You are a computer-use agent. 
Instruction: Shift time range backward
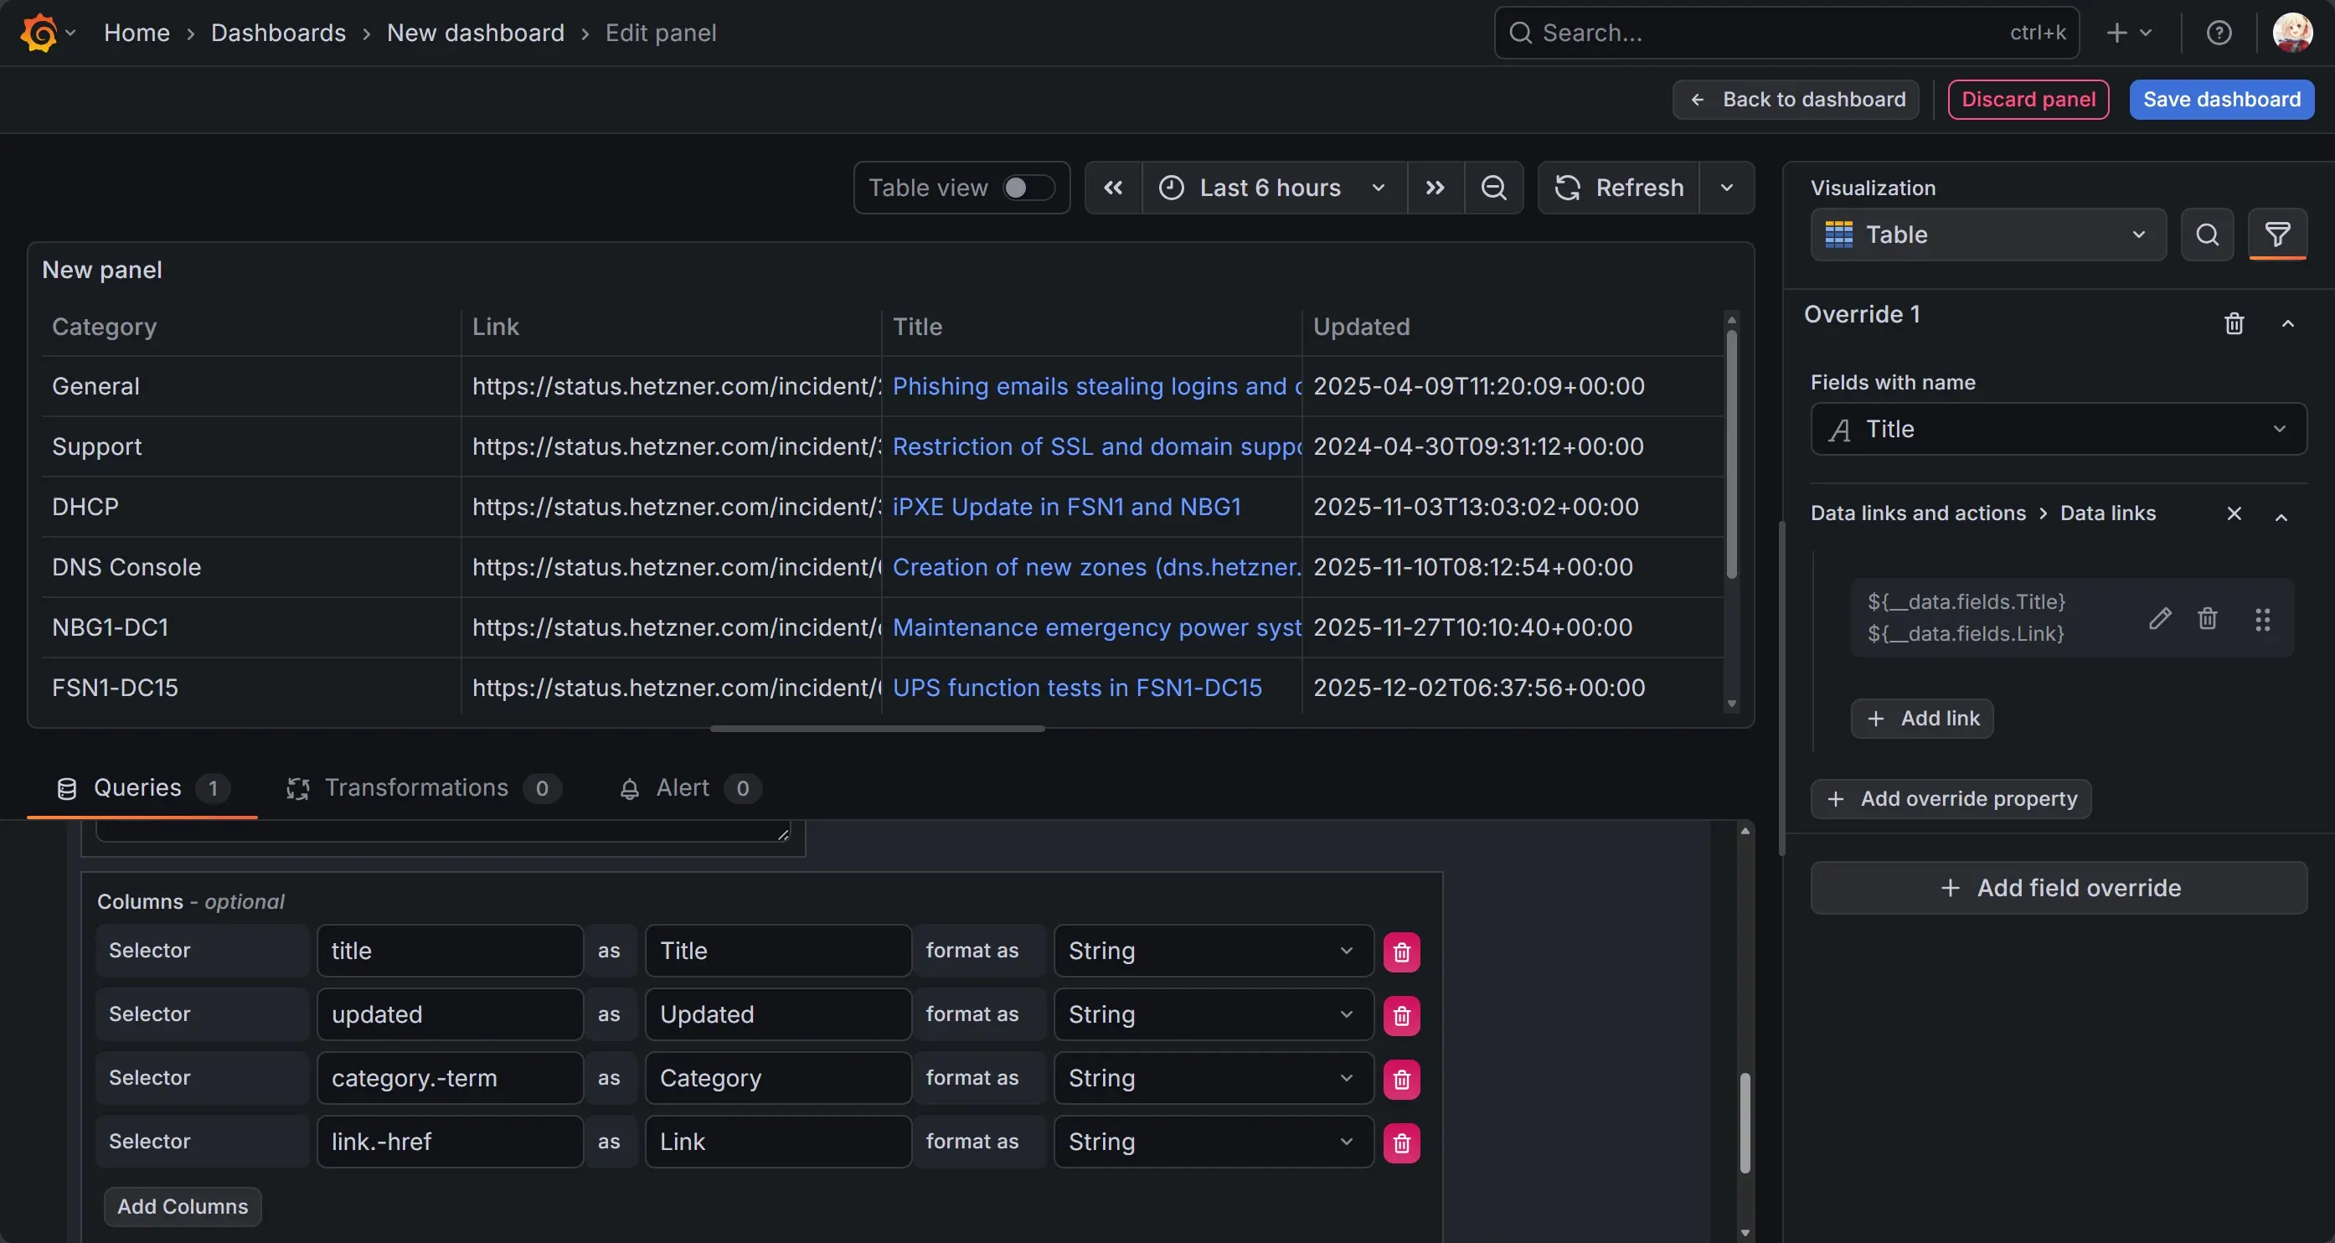tap(1113, 188)
